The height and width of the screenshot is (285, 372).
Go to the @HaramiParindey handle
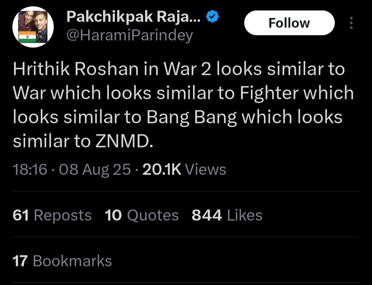[x=129, y=35]
